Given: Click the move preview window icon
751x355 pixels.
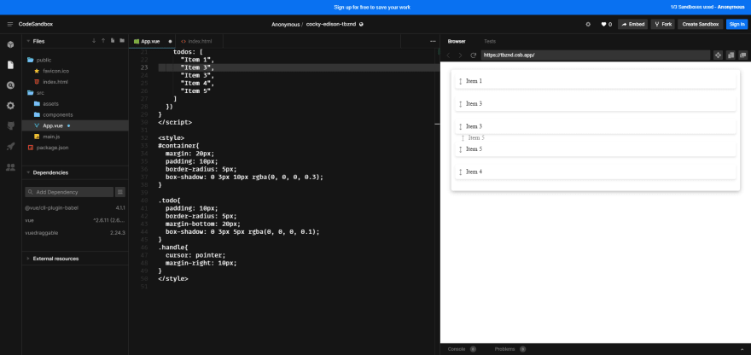Looking at the screenshot, I should click(x=718, y=55).
